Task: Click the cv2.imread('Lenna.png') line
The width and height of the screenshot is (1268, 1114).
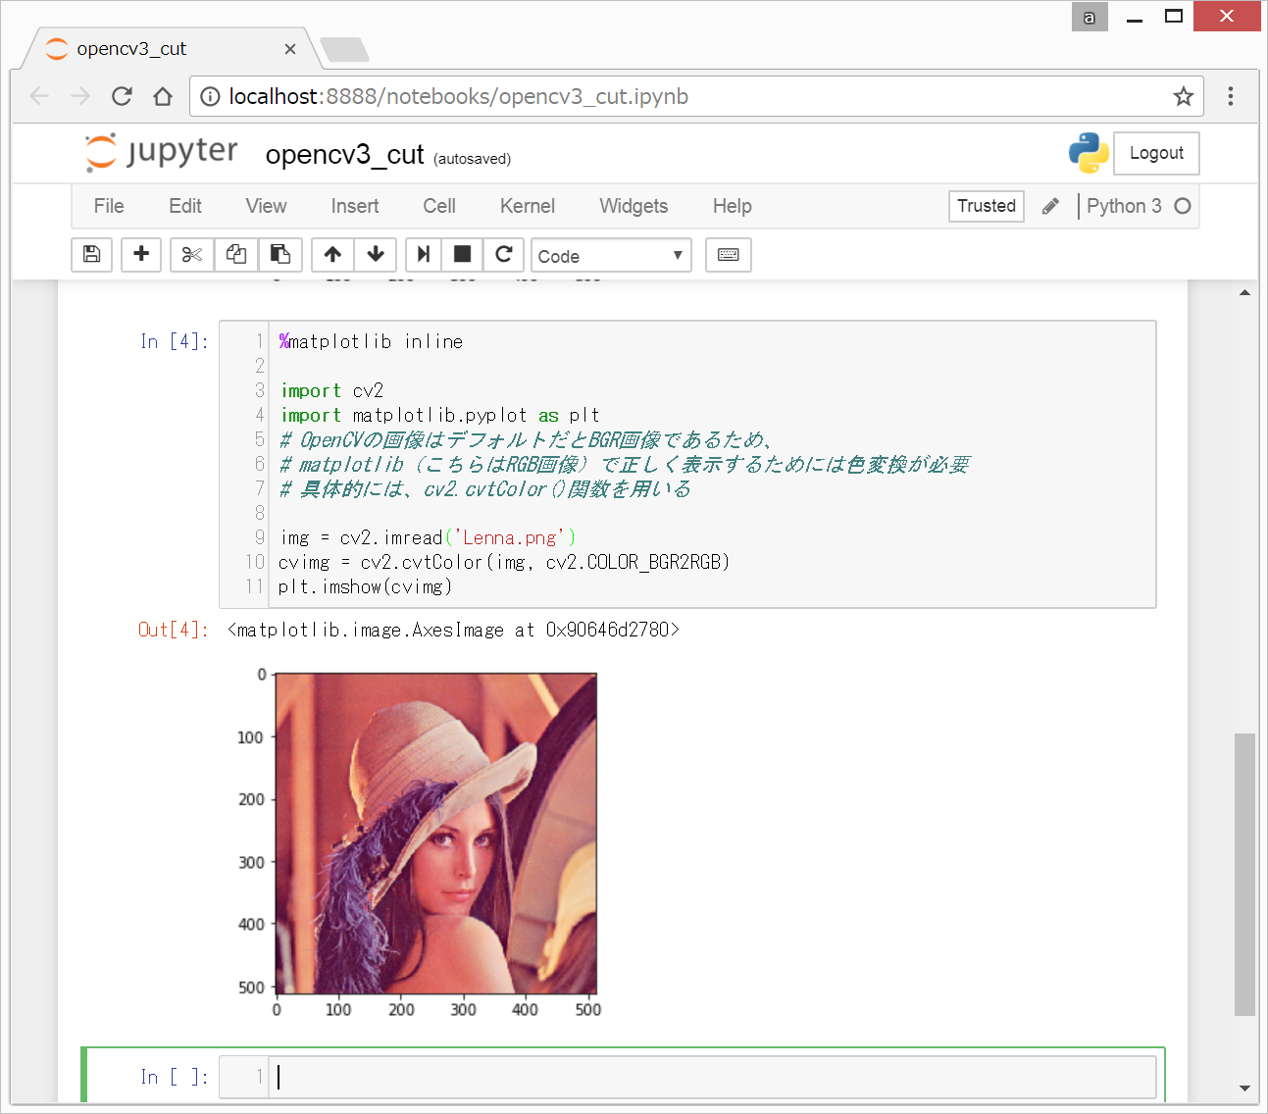Action: click(428, 537)
